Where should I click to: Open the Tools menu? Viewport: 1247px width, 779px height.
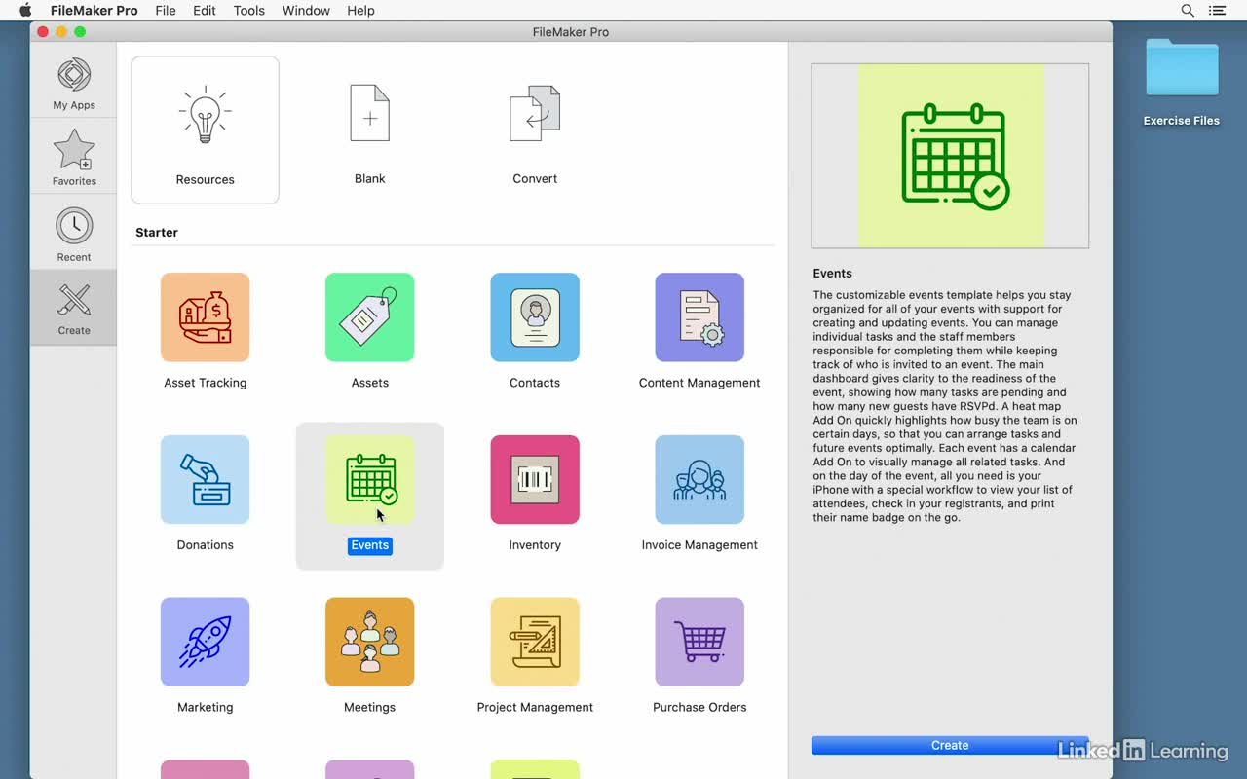coord(249,11)
